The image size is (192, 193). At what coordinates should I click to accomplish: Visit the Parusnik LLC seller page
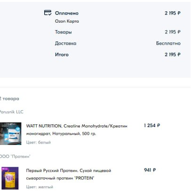tap(11, 112)
